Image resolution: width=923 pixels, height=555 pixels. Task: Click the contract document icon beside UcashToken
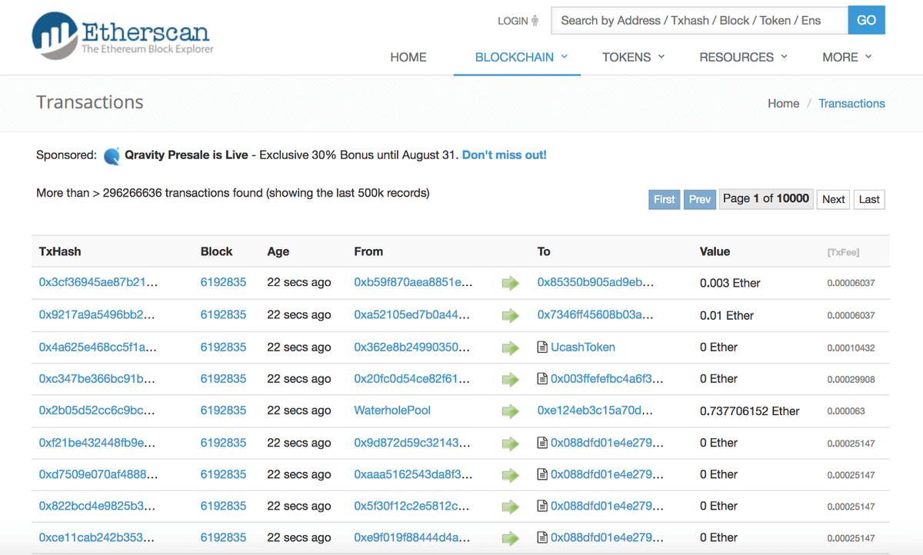click(542, 347)
